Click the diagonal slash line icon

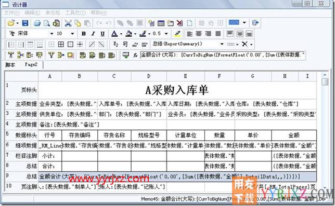[x=92, y=44]
